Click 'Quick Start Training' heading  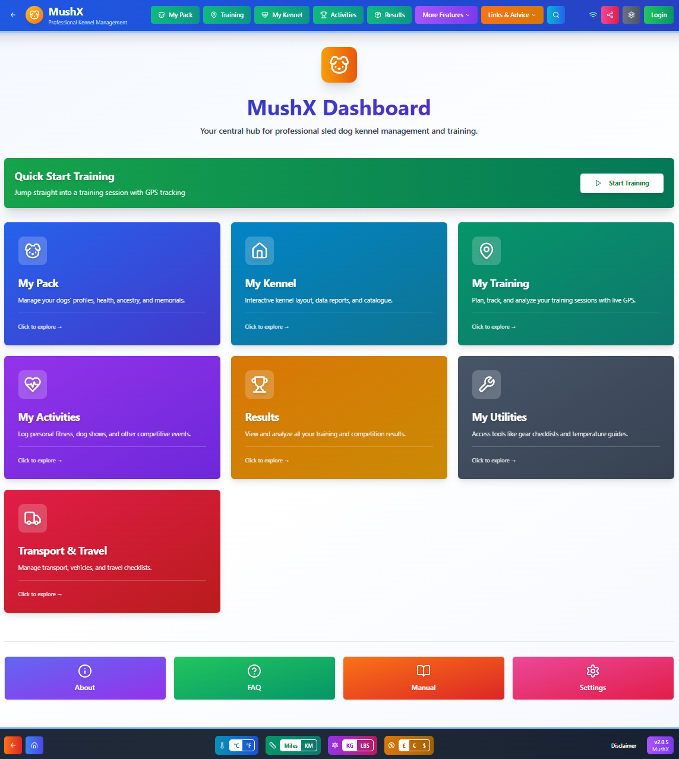pyautogui.click(x=65, y=177)
